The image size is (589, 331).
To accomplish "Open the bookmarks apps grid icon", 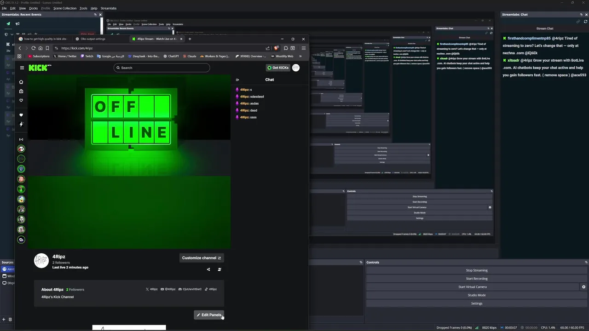I will pyautogui.click(x=19, y=56).
